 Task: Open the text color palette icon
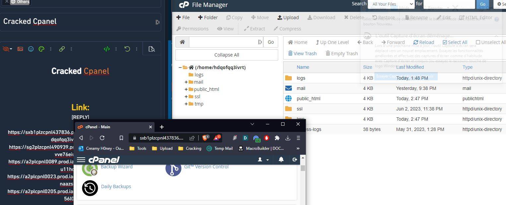pos(41,49)
